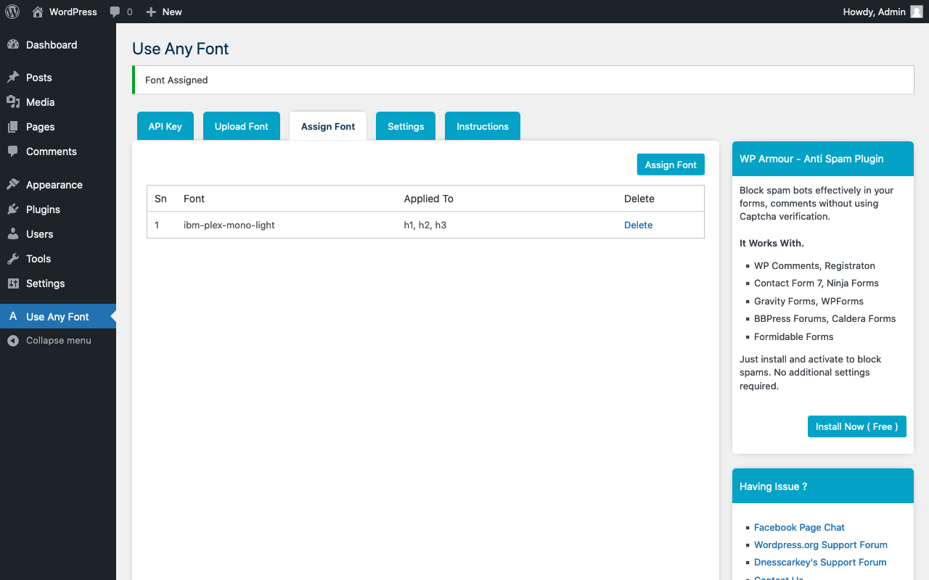Viewport: 929px width, 580px height.
Task: Go to Media in sidebar
Action: [x=58, y=102]
